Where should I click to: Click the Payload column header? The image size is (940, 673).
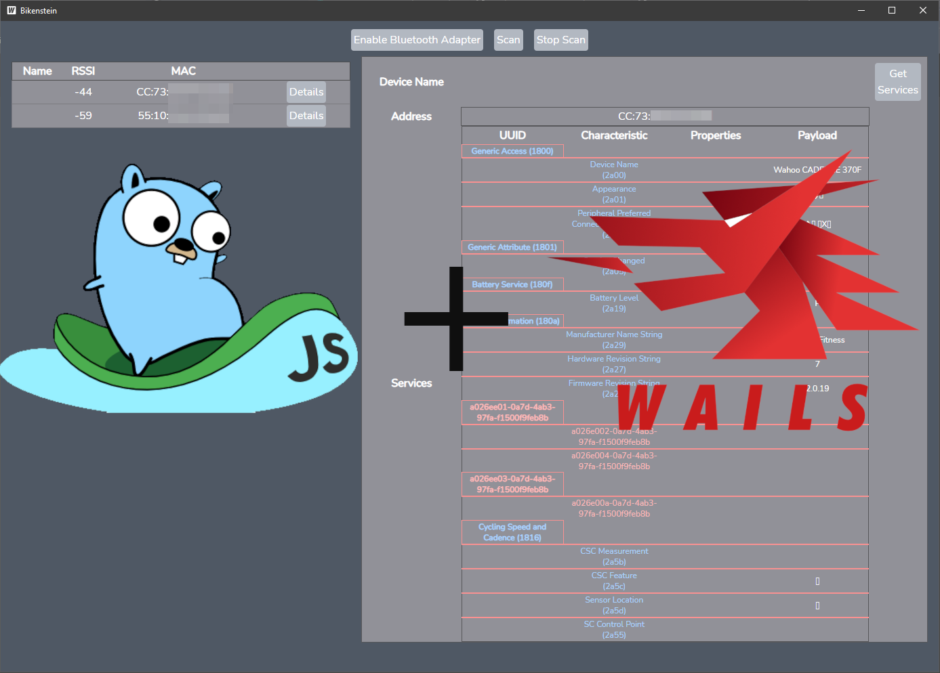[817, 135]
